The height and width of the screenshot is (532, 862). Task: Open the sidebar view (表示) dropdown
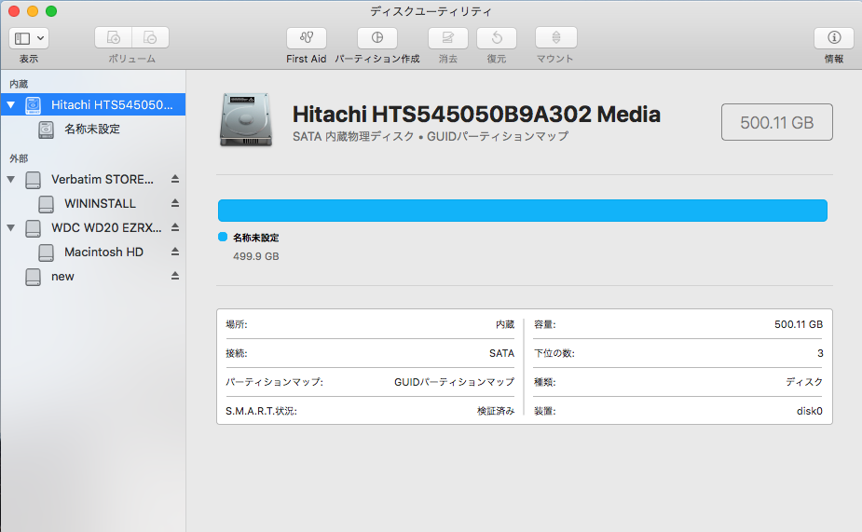(29, 38)
